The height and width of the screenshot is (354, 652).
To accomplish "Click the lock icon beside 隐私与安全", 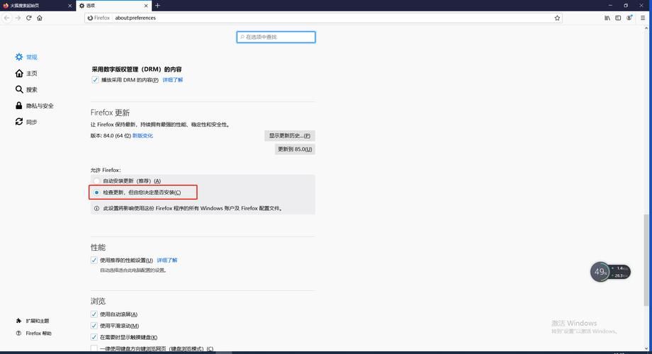I will click(18, 105).
